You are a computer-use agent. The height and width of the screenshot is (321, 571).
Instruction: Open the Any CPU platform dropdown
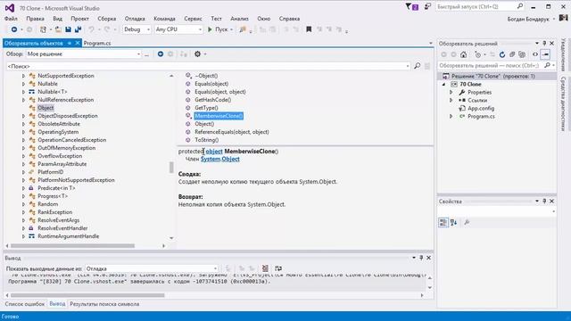click(x=178, y=29)
